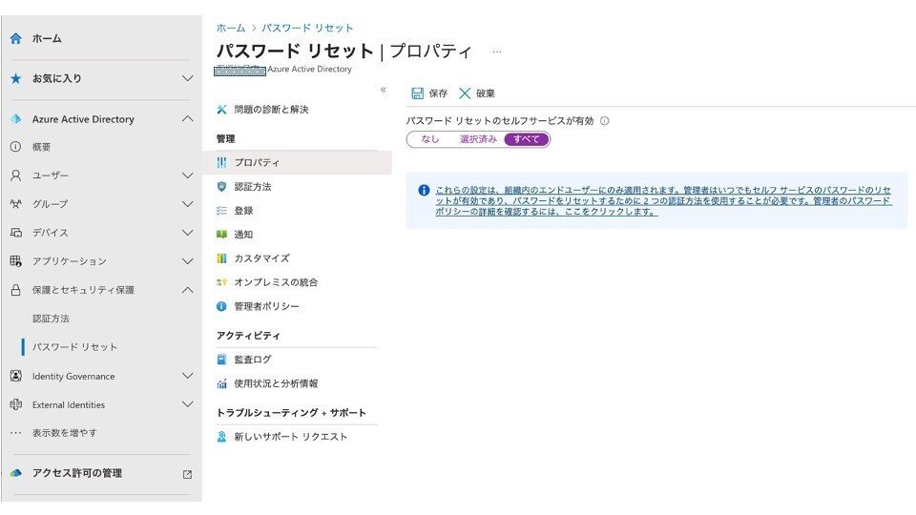Select 認証方法 under 保護とセキュリティ保護 in sidebar
The image size is (916, 515).
point(51,319)
